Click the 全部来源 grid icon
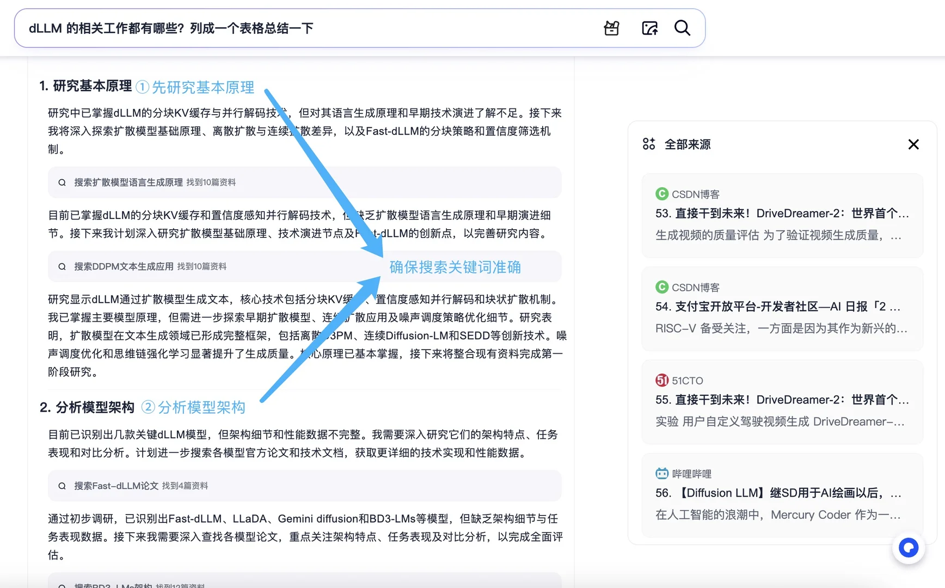 tap(649, 144)
